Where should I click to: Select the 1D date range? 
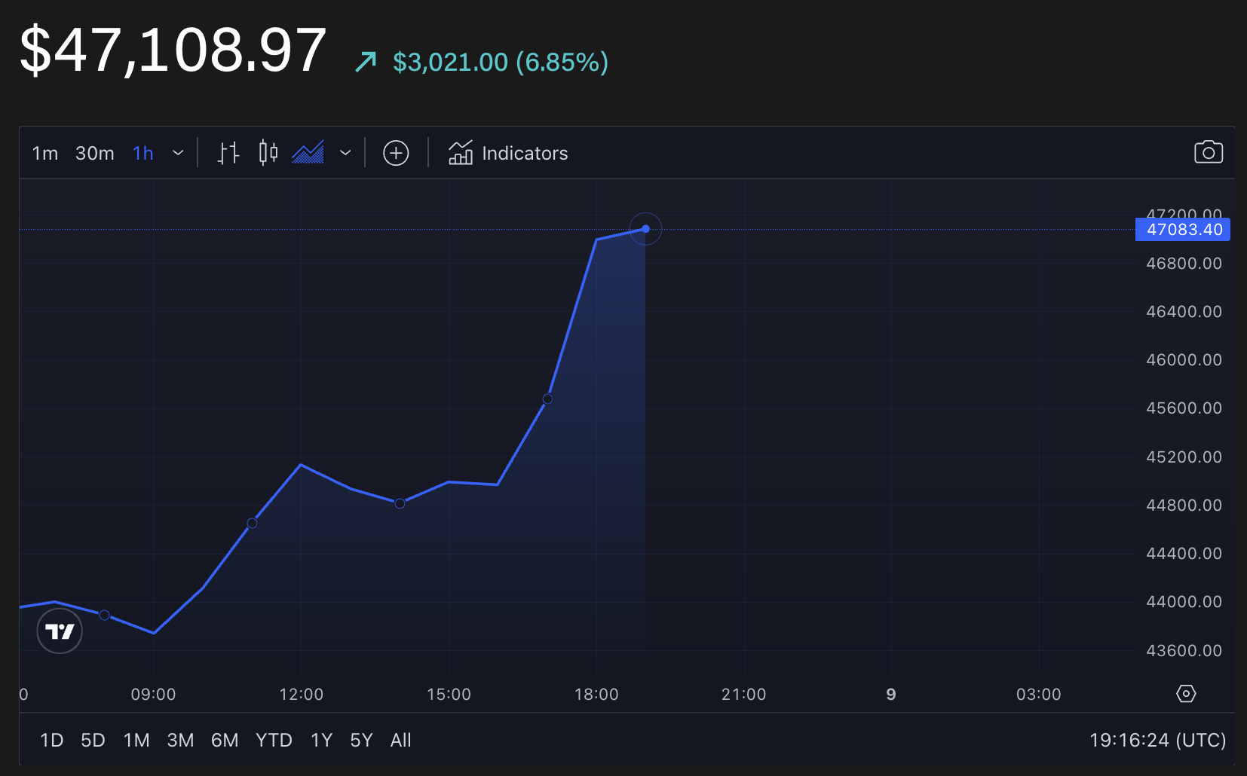(51, 740)
